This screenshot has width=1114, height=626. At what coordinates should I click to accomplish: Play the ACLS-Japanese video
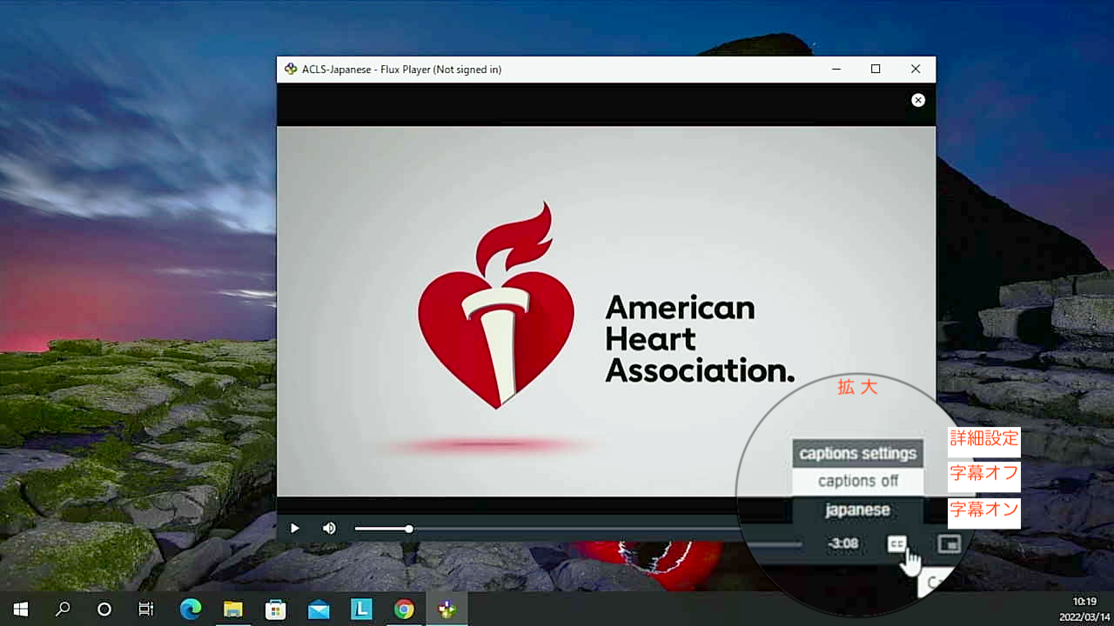coord(295,528)
